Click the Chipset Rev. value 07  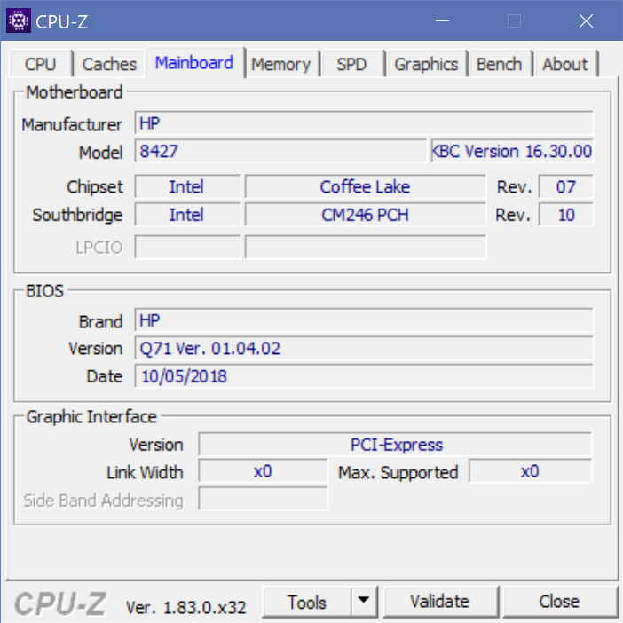coord(566,186)
